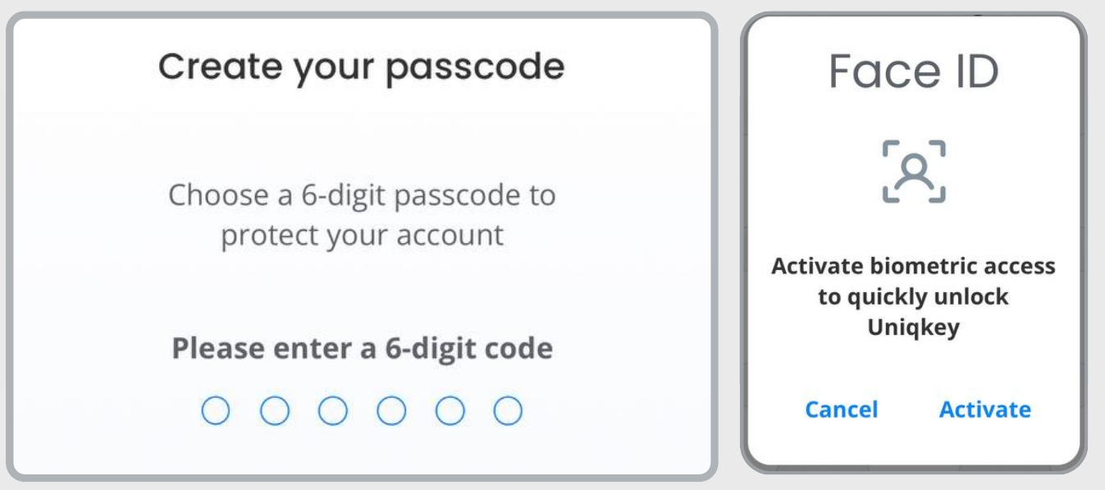The height and width of the screenshot is (490, 1105).
Task: Click "Please enter a 6-digit code" label
Action: [362, 350]
